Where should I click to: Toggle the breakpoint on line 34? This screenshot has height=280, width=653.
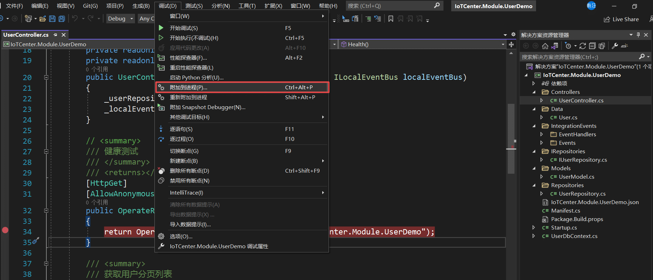5,230
